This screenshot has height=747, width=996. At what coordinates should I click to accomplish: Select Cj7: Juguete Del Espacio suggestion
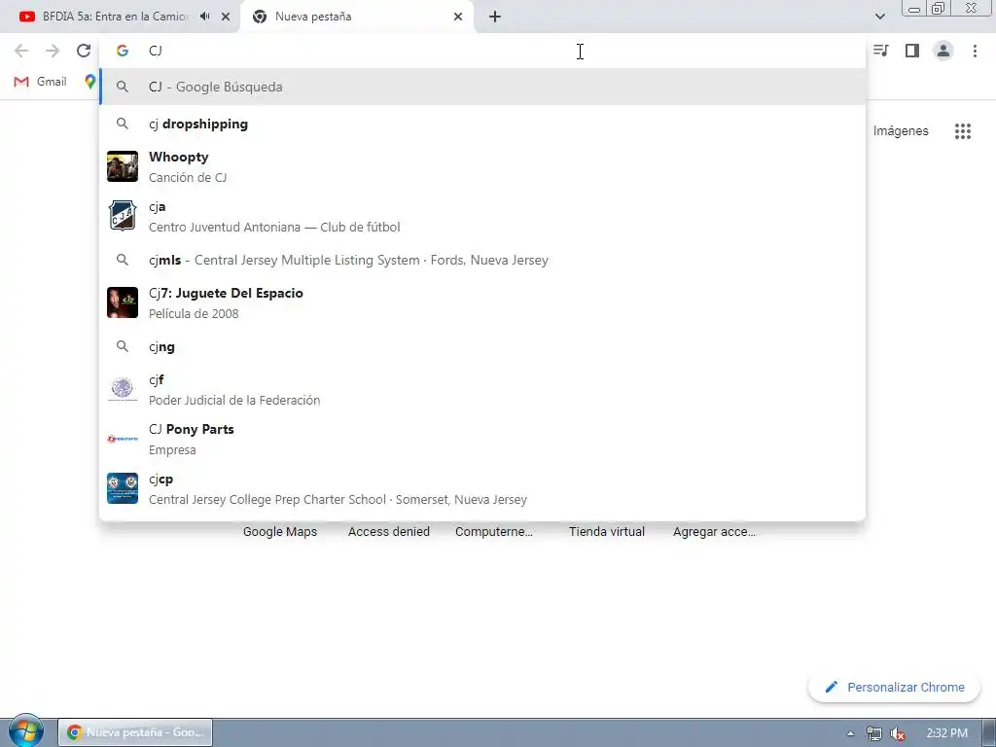click(482, 302)
